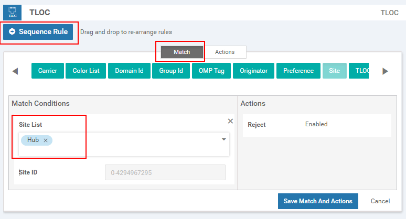Add OMP Tag match condition
The width and height of the screenshot is (406, 219).
tap(211, 71)
